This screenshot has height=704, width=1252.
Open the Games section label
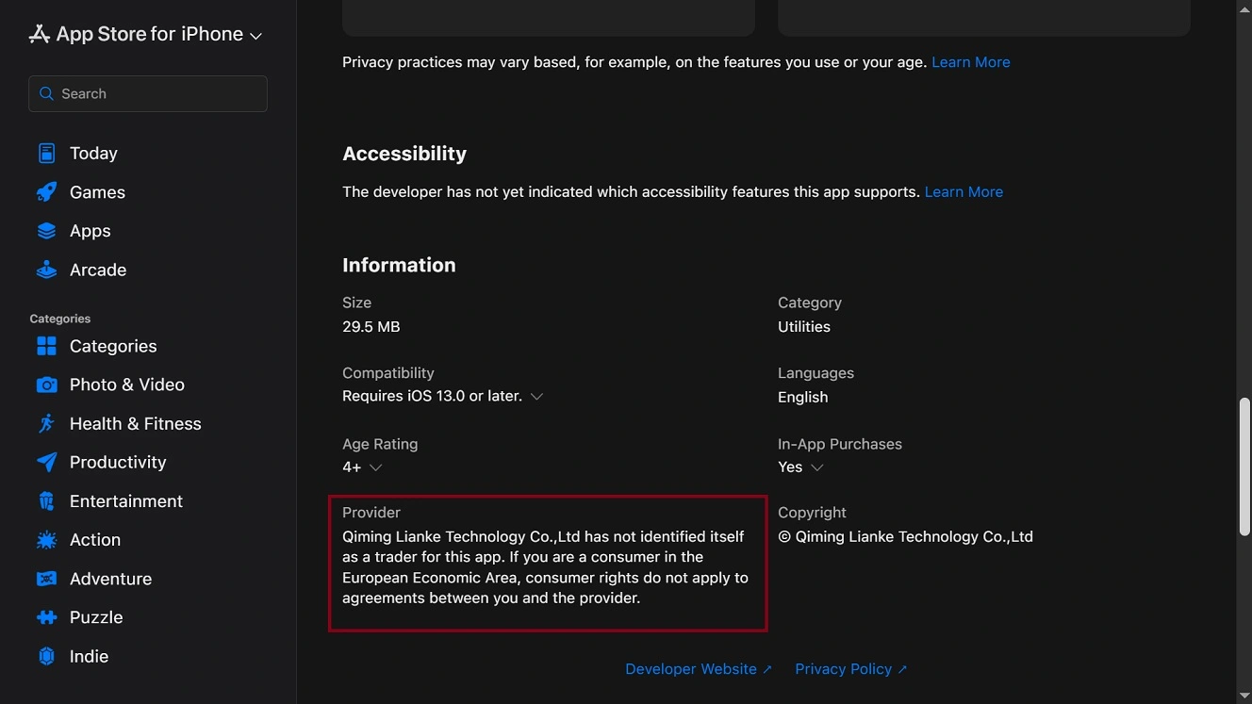click(97, 192)
